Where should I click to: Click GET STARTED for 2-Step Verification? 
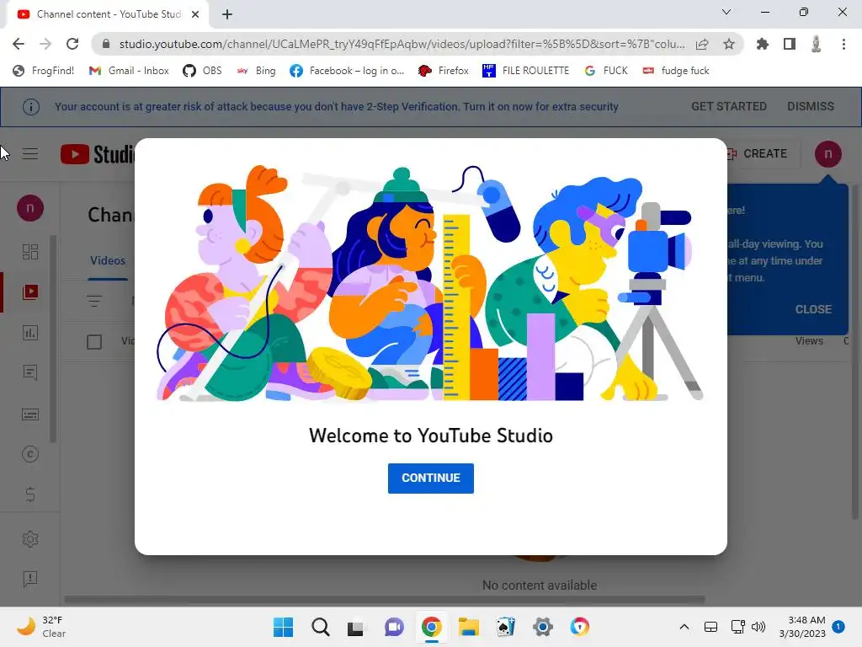[x=728, y=107]
